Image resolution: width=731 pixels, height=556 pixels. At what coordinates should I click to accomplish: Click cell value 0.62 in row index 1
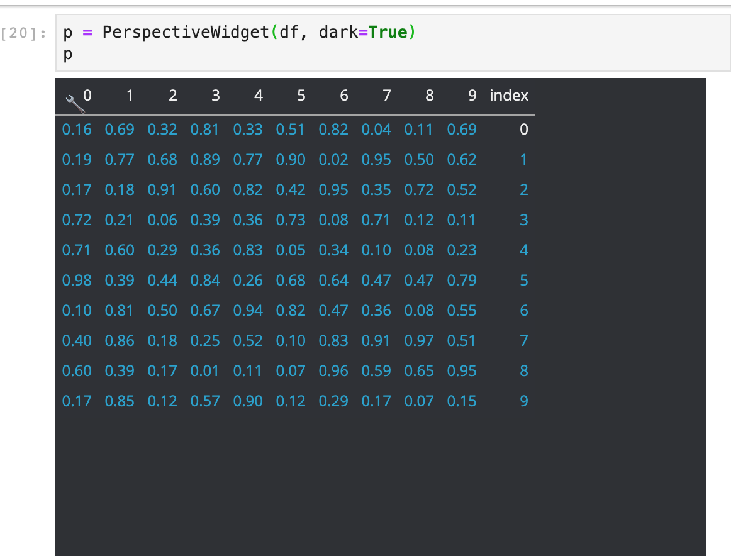click(462, 159)
